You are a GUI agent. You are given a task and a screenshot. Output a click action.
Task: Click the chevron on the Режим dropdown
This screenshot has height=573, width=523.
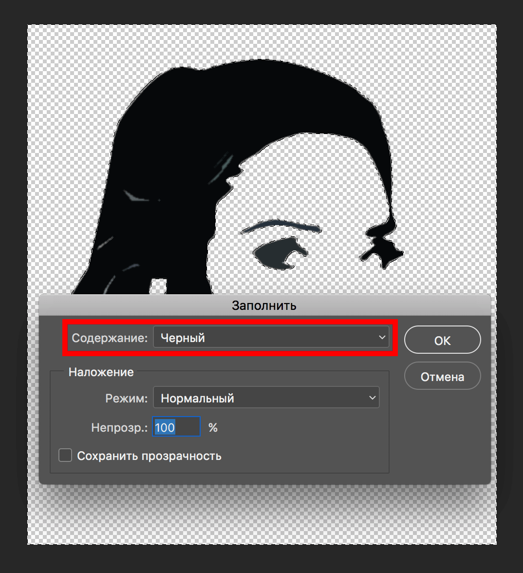[373, 398]
